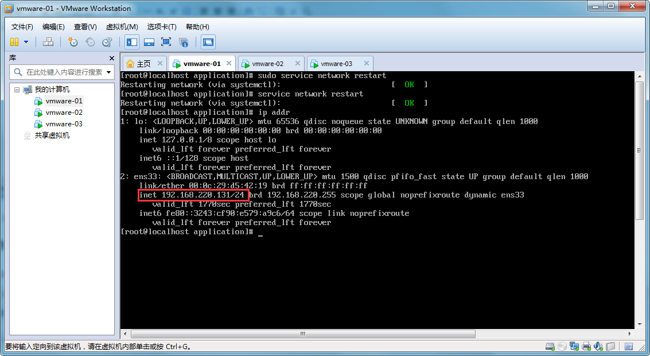
Task: Click the MAC address 00:0c:29:d5:42:19 text
Action: 228,185
